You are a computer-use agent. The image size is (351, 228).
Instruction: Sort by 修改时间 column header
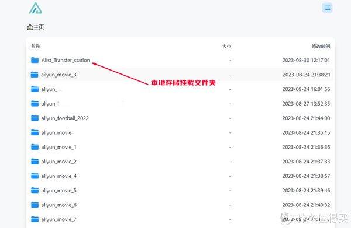point(321,47)
